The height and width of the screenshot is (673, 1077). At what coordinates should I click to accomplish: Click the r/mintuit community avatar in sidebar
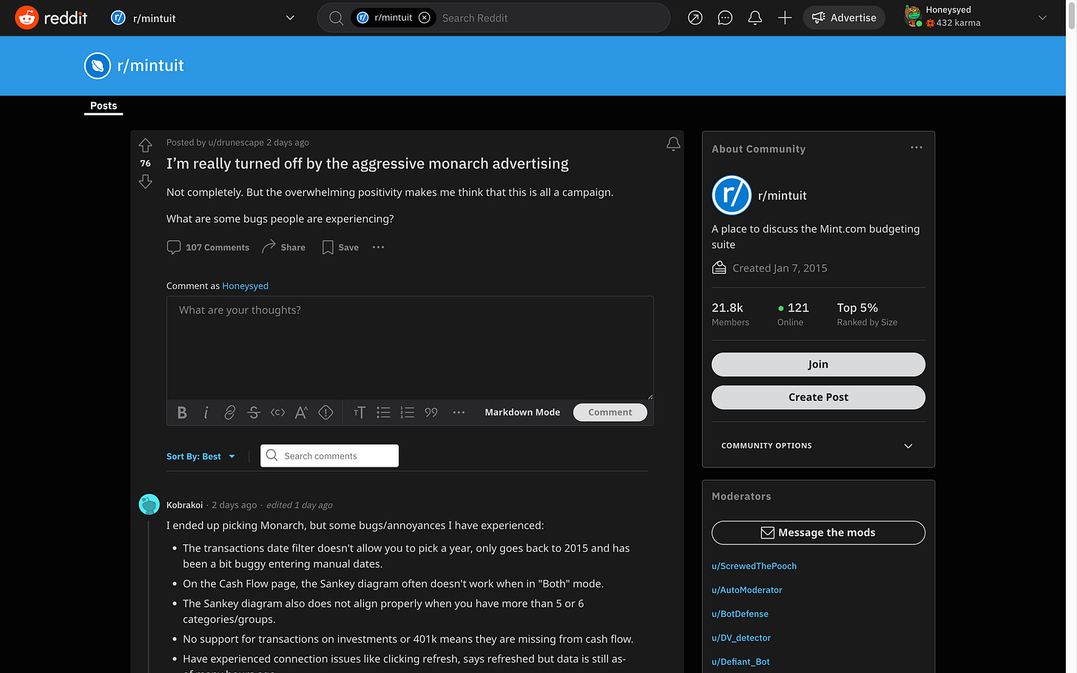732,195
